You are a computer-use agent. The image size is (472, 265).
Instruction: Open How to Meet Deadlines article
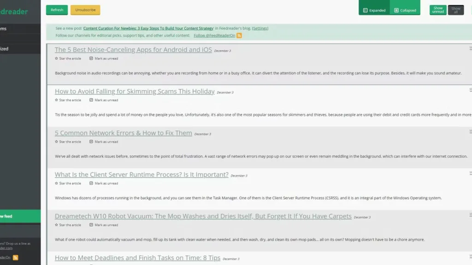coord(137,258)
